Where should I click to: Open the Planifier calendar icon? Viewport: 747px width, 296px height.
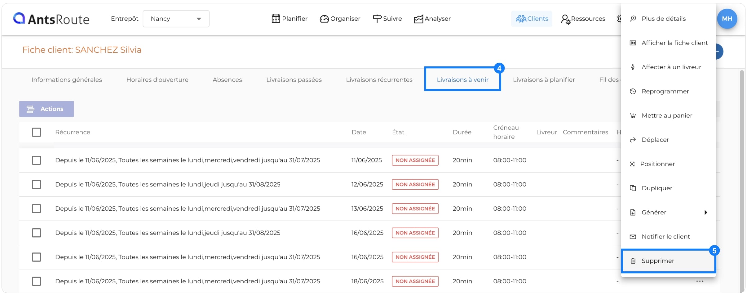click(276, 19)
